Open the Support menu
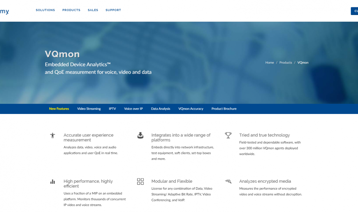The image size is (358, 212). 113,10
